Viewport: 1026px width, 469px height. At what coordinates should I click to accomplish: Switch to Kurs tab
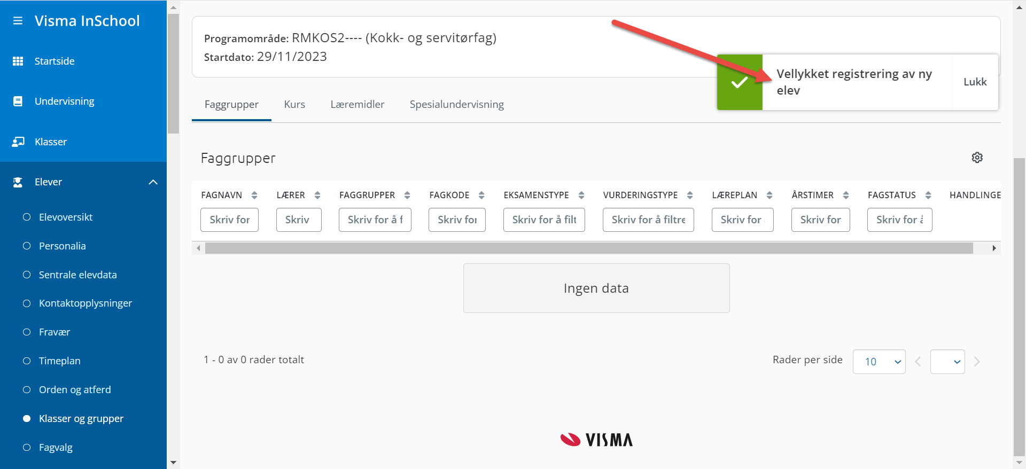pyautogui.click(x=294, y=105)
